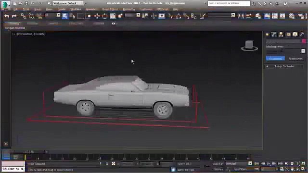The height and width of the screenshot is (173, 308).
Task: Select the Unlink Selection tool
Action: tap(31, 16)
